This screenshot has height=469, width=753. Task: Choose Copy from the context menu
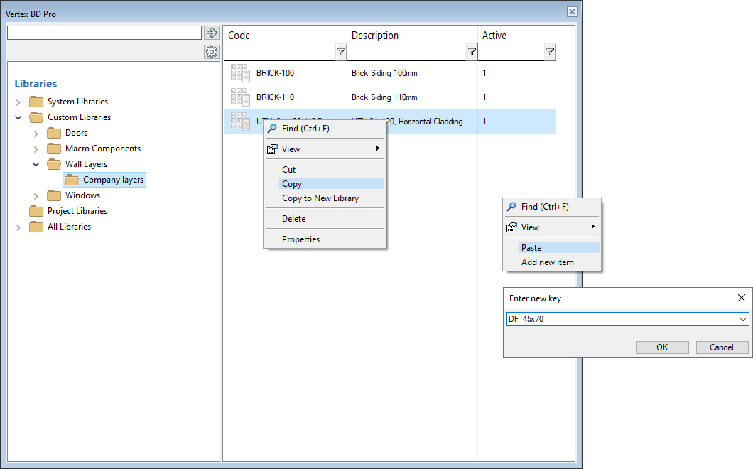click(x=292, y=184)
